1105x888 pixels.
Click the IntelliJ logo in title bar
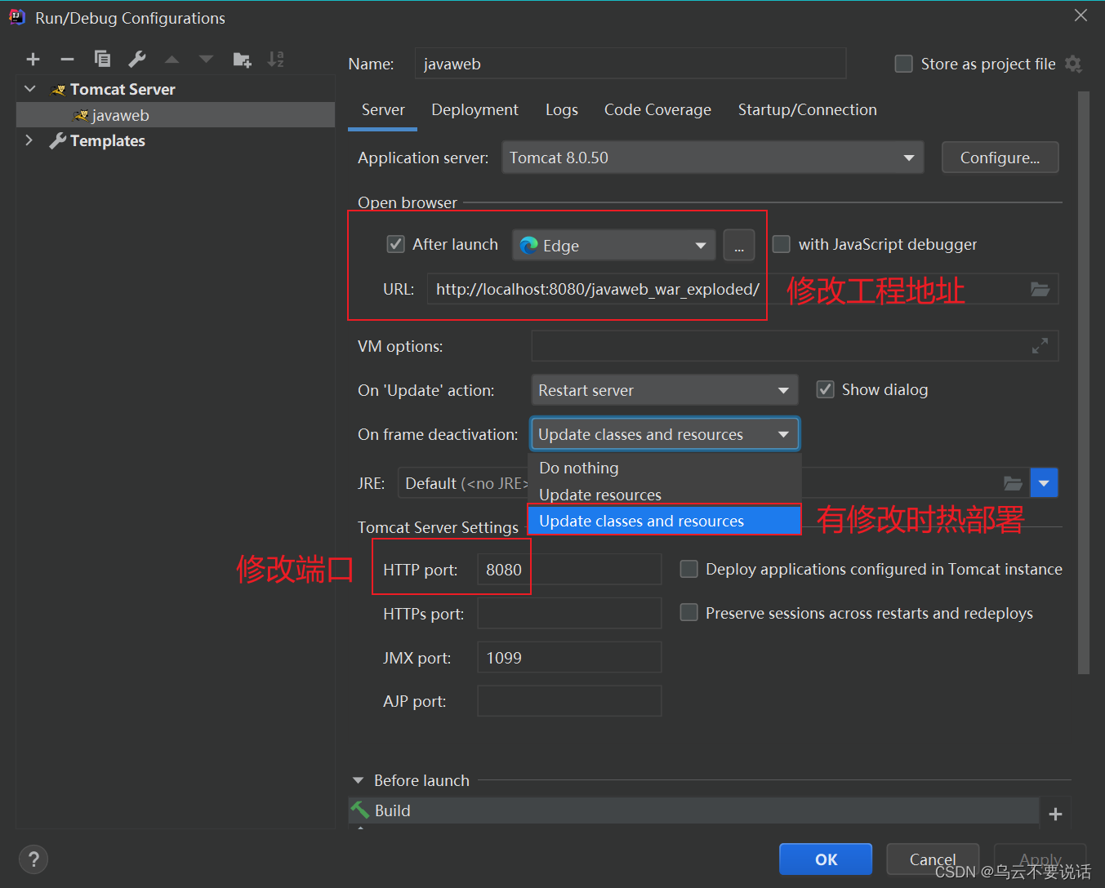[x=17, y=17]
